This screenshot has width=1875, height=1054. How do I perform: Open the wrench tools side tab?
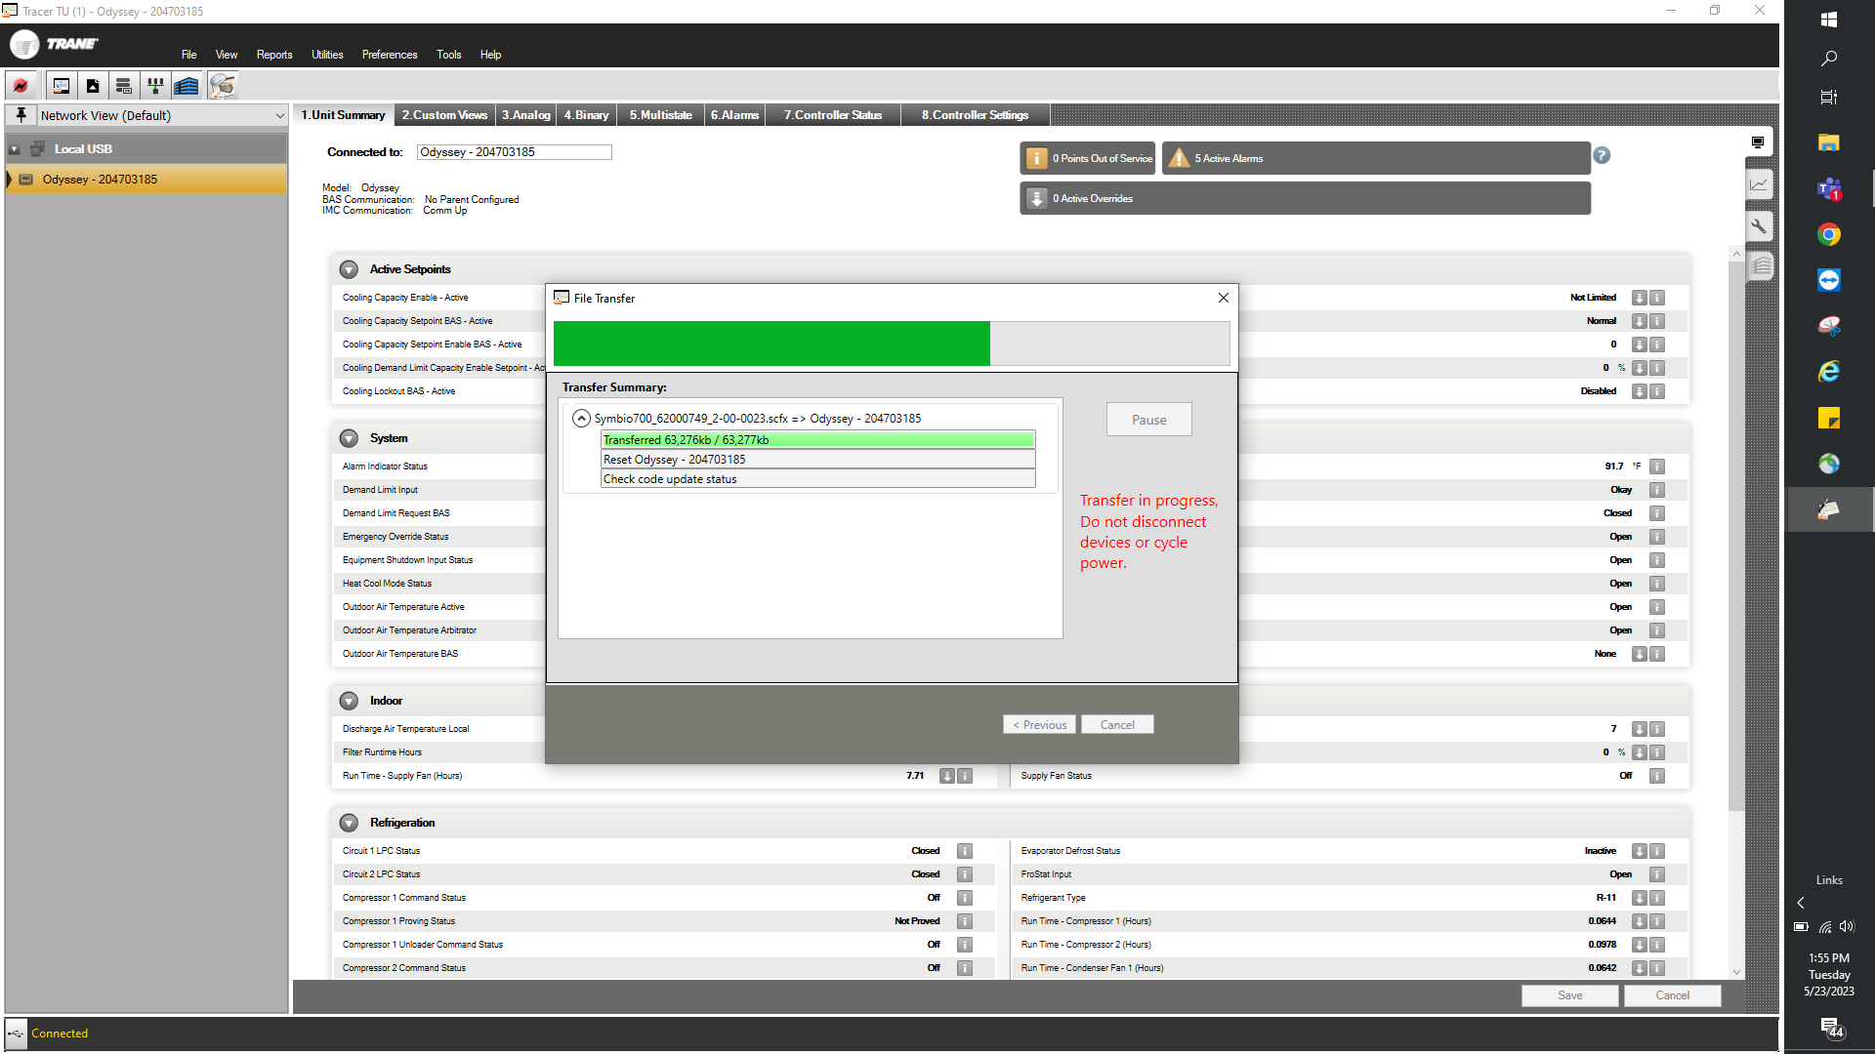point(1760,226)
